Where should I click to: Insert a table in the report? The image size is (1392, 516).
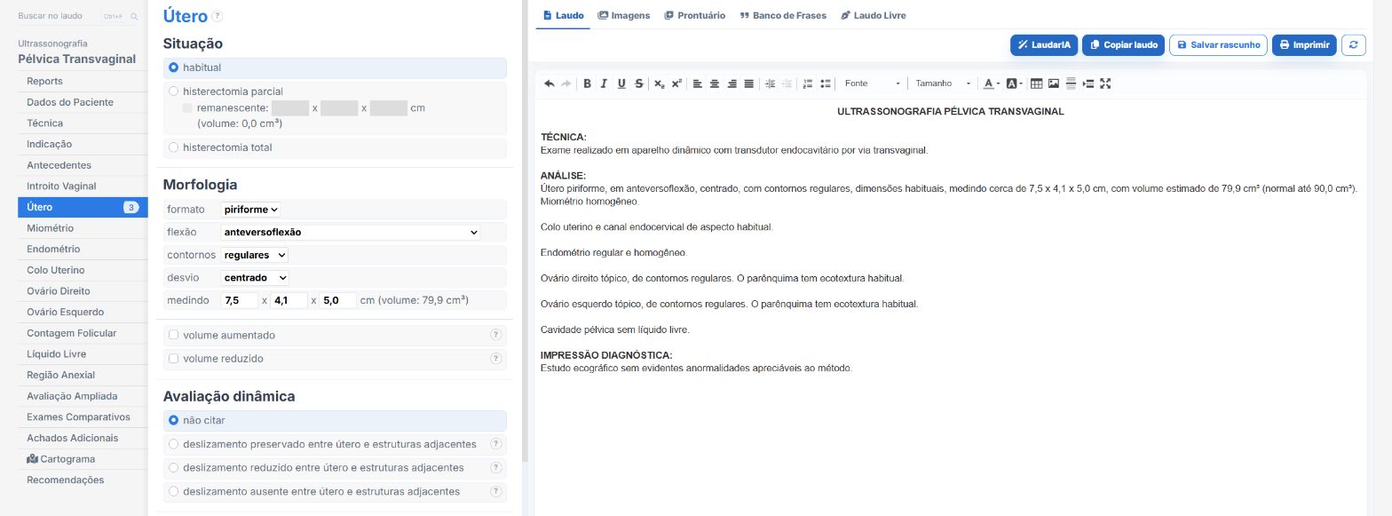click(1037, 83)
